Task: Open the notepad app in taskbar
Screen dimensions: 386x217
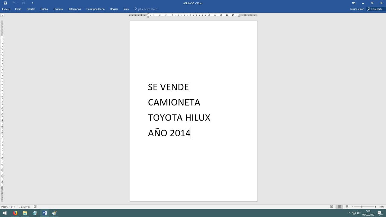Action: pos(35,213)
